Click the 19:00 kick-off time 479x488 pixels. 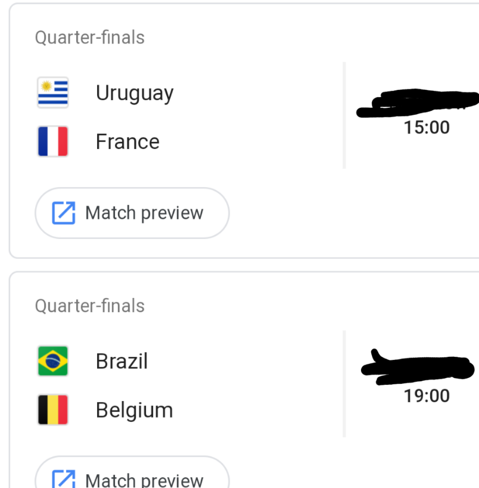click(427, 395)
